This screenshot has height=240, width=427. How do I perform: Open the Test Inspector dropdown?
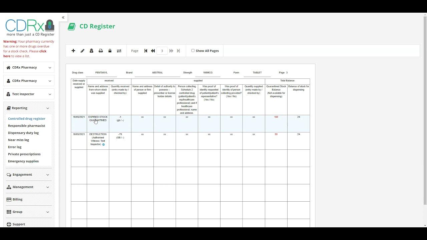[x=29, y=94]
